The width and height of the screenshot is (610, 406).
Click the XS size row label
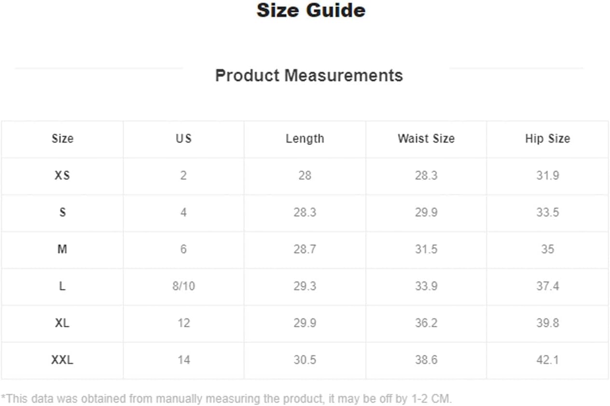62,176
